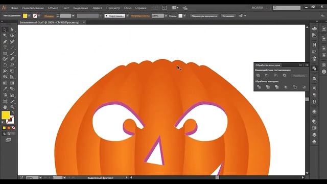
Task: Select the Selection tool (black arrow)
Action: [5, 30]
